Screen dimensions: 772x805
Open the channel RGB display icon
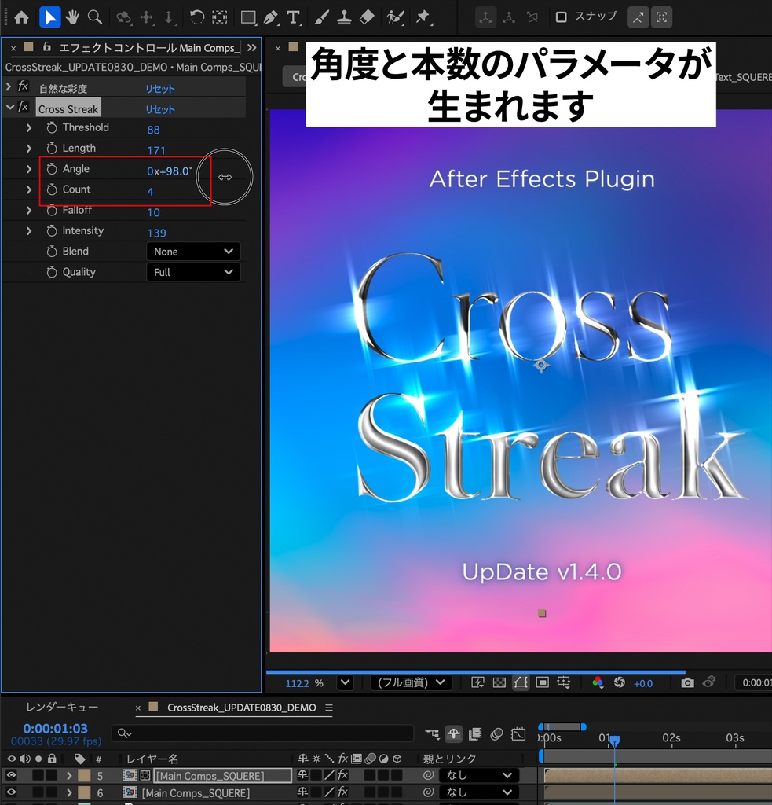point(598,682)
